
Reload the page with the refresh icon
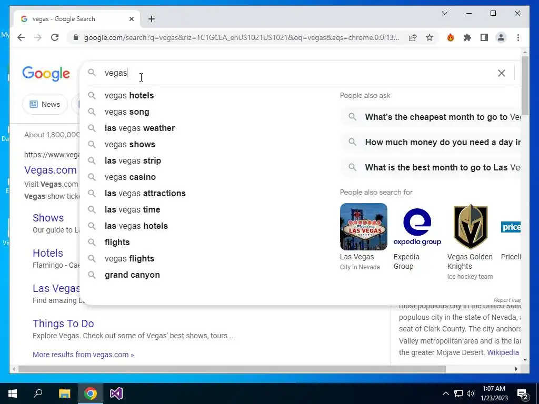[x=55, y=37]
